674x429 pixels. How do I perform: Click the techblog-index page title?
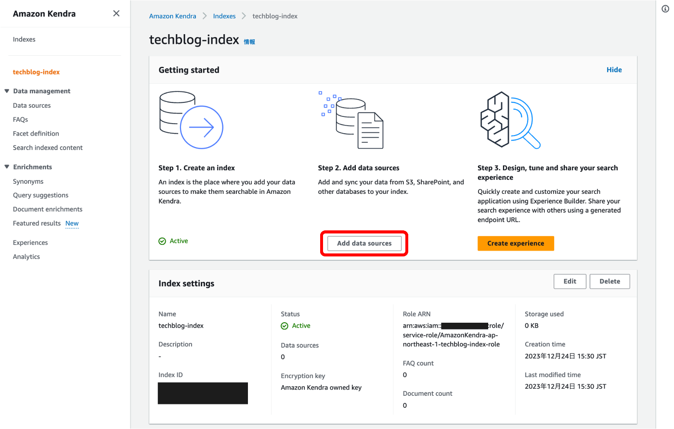click(x=194, y=39)
